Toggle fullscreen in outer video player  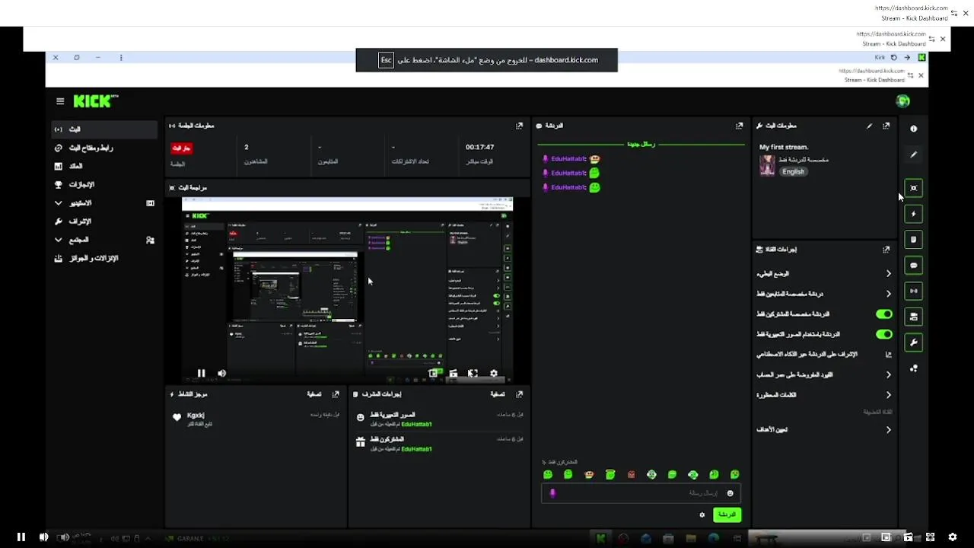930,537
